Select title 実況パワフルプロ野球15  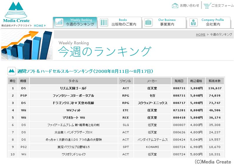pos(74,147)
